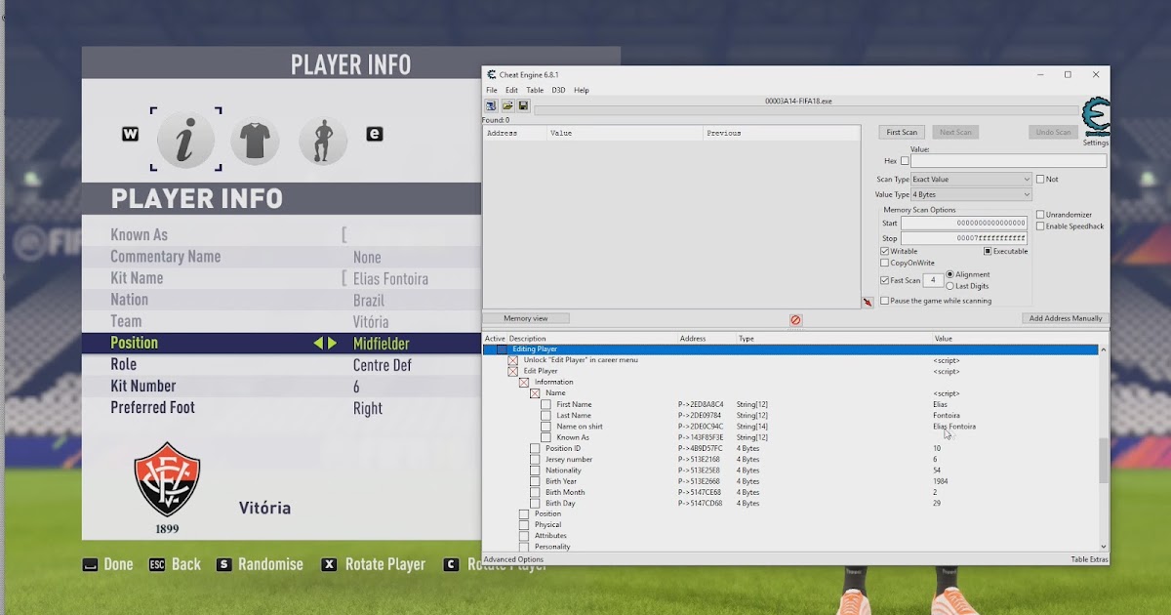Click the W key prompt icon

(130, 134)
